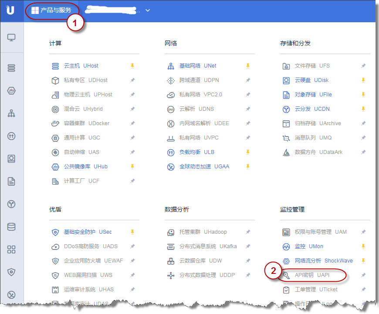Select DDoS高防服务 UADS

pyautogui.click(x=91, y=246)
